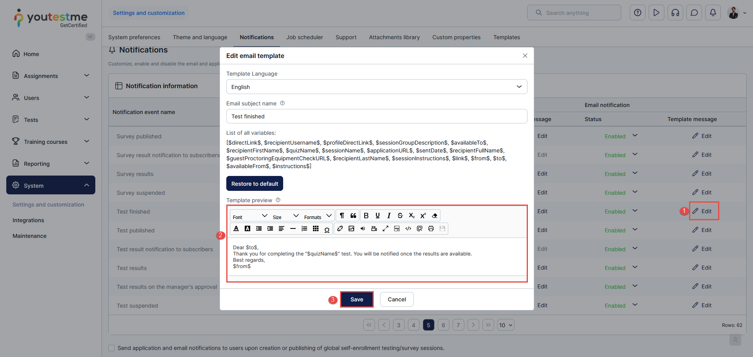Viewport: 753px width, 357px height.
Task: Click the Search anything box
Action: point(574,13)
